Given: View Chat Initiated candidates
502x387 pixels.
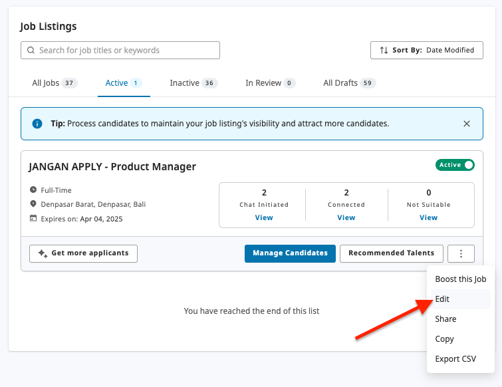Looking at the screenshot, I should pyautogui.click(x=264, y=217).
